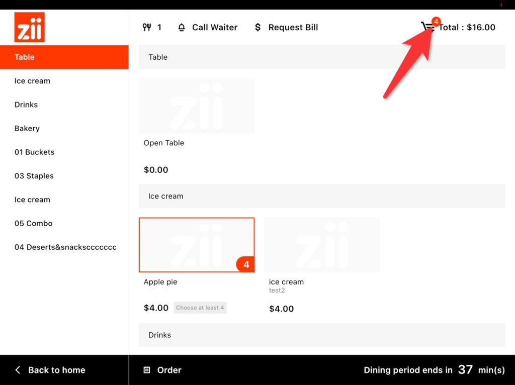515x385 pixels.
Task: Click the Order icon in the bottom bar
Action: [x=147, y=370]
